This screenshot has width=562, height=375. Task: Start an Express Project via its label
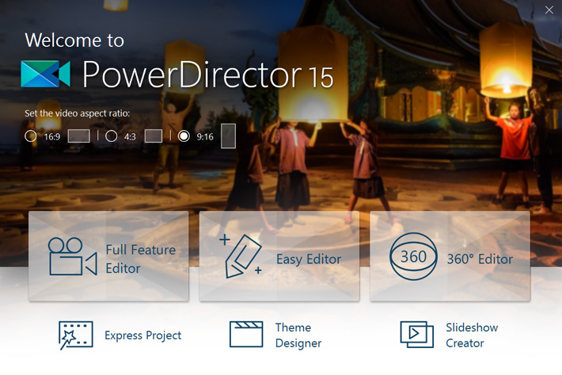pos(142,335)
